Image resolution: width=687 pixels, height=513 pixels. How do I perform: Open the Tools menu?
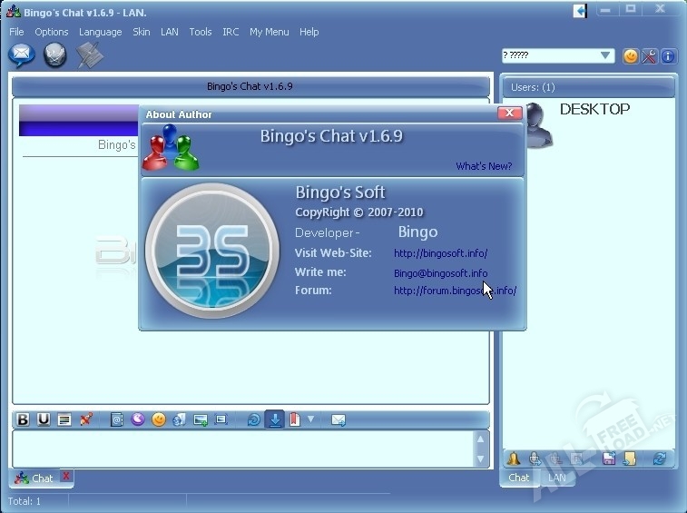pos(200,32)
